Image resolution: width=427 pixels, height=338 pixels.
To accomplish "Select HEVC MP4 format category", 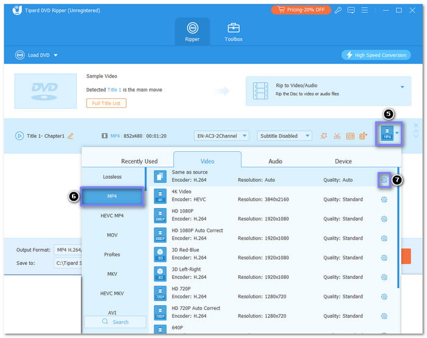I will tap(112, 215).
